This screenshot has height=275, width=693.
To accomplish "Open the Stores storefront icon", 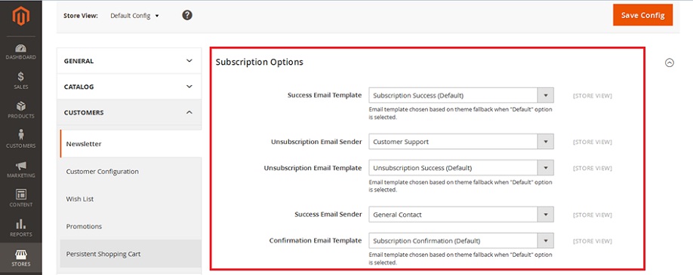I will (21, 254).
